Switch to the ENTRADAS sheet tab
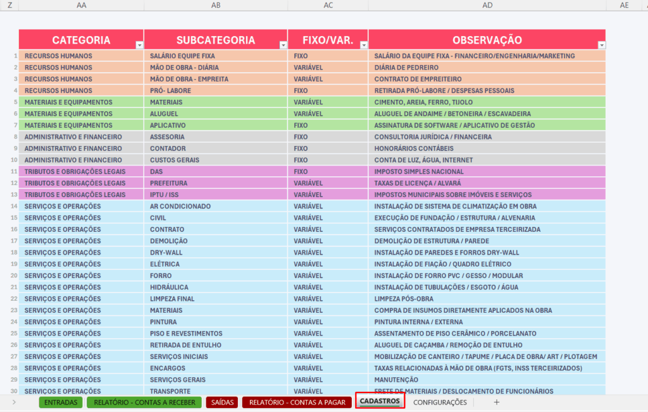Screen dimensions: 648x412 coord(61,402)
